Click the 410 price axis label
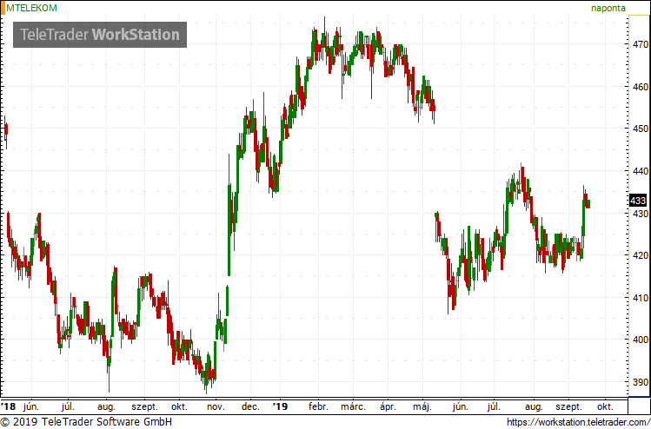Screen dimensions: 651x429 640,298
